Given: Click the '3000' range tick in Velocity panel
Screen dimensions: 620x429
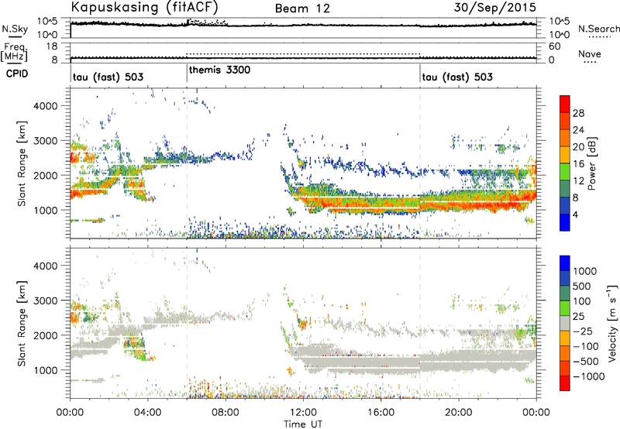Looking at the screenshot, I should click(46, 300).
